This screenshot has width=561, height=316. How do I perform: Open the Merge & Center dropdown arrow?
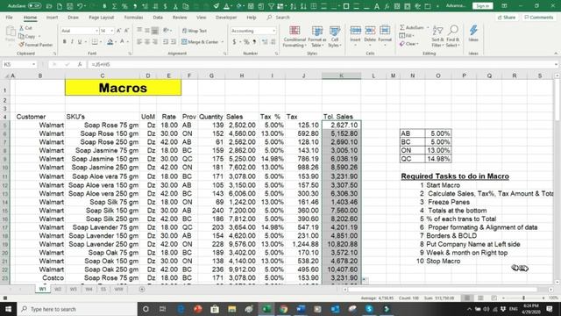point(222,42)
